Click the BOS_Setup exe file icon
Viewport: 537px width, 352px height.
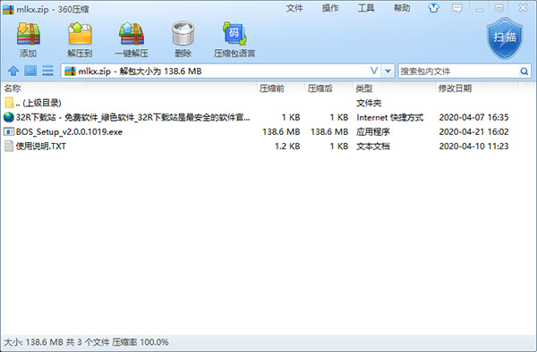point(9,131)
